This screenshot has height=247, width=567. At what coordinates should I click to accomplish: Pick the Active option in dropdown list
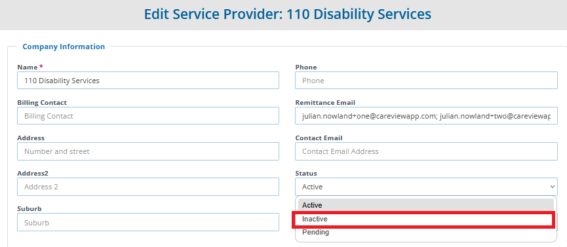tap(425, 205)
